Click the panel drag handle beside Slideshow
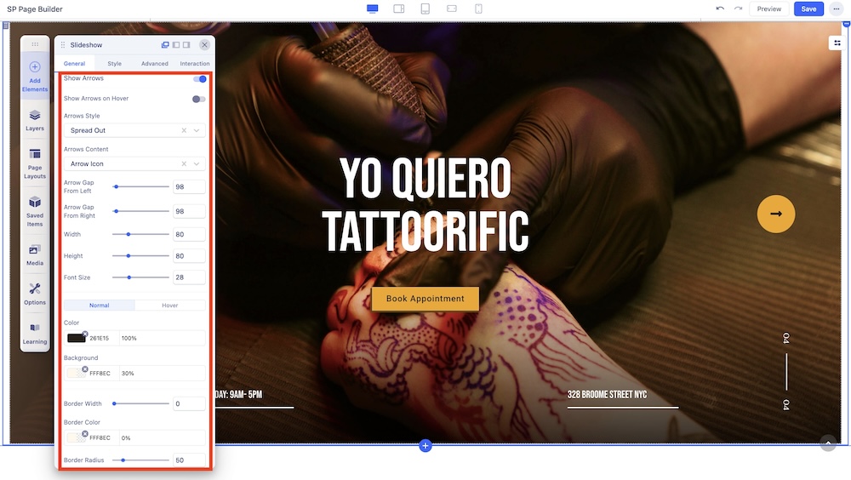The width and height of the screenshot is (851, 480). coord(63,45)
